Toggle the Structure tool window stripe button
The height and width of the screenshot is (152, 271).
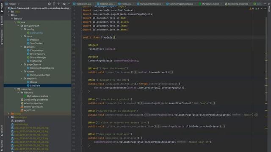click(2, 130)
